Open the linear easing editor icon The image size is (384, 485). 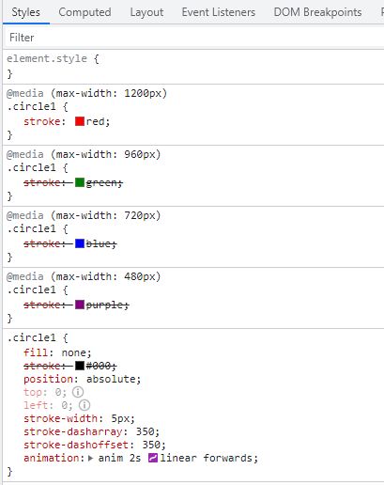pos(153,458)
